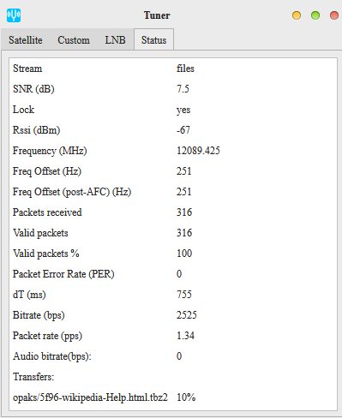The width and height of the screenshot is (342, 418).
Task: Select the Stream row value files
Action: tap(185, 69)
